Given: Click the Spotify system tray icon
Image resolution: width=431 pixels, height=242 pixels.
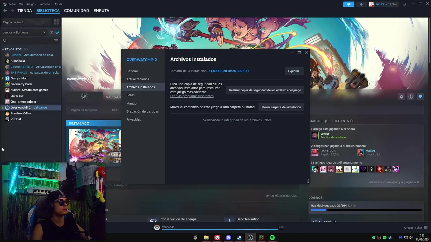Looking at the screenshot, I should pyautogui.click(x=384, y=238).
